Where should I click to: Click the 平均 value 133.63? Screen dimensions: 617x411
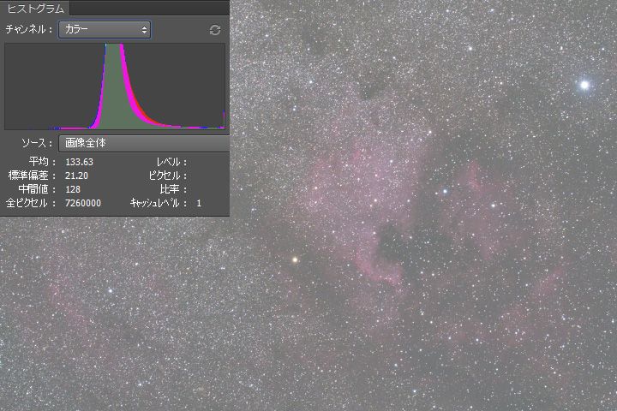tap(79, 162)
